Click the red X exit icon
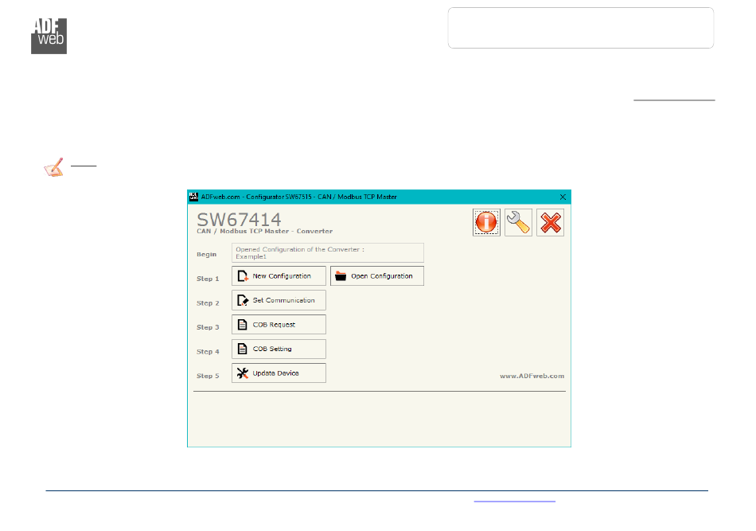 (x=550, y=222)
